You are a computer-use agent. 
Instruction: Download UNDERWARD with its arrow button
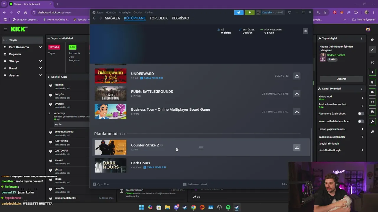[x=297, y=76]
